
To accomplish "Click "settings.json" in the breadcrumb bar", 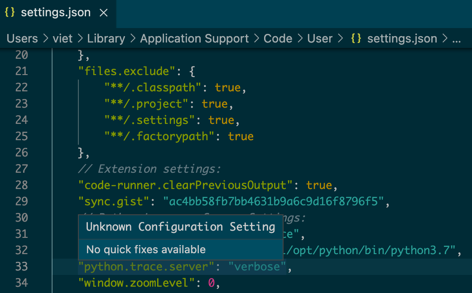I will (x=402, y=38).
